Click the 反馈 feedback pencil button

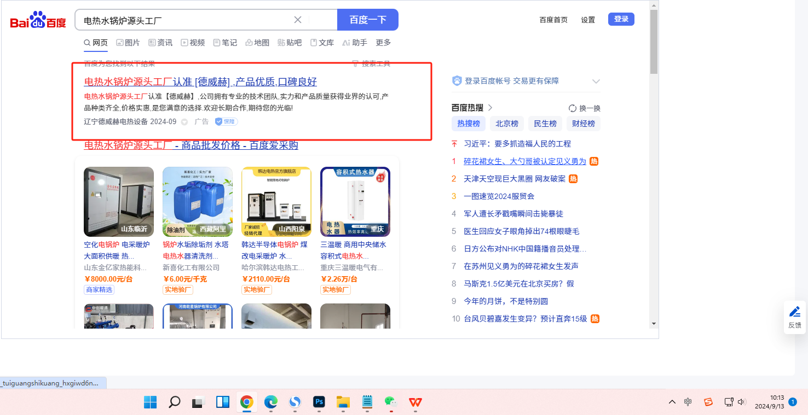pos(795,318)
